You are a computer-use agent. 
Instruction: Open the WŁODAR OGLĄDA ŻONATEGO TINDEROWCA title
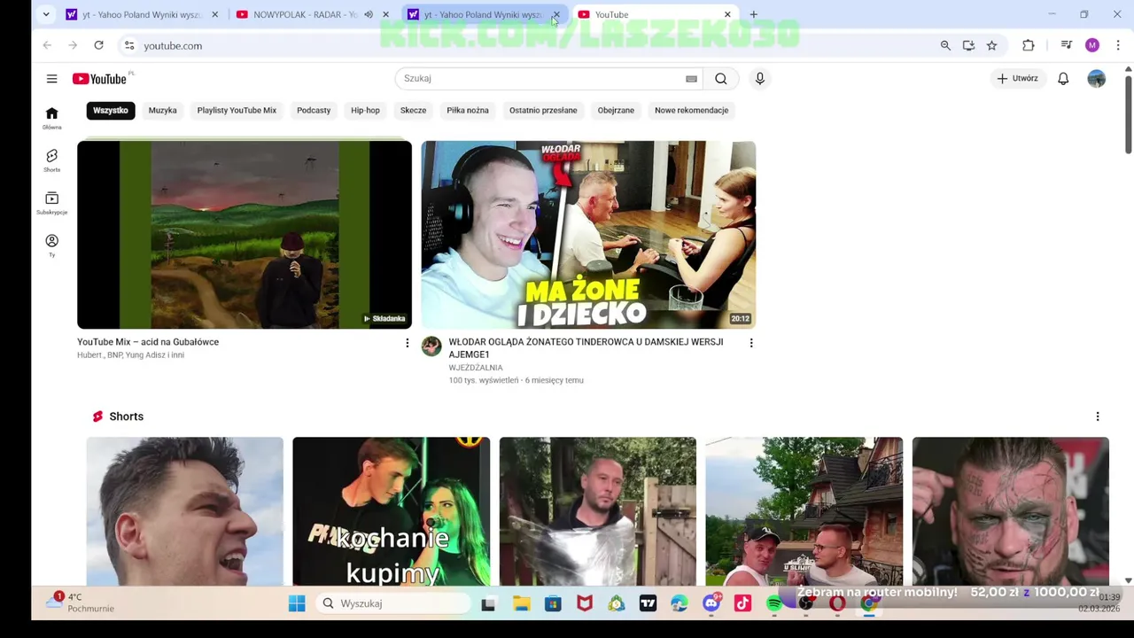(x=586, y=348)
